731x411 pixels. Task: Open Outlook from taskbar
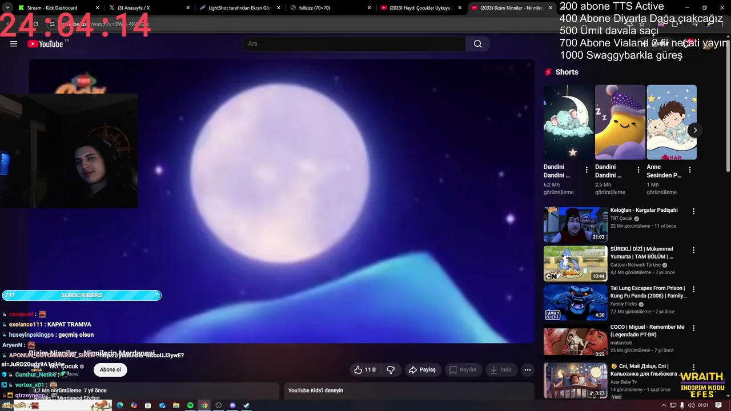[162, 405]
